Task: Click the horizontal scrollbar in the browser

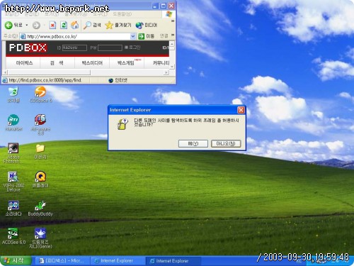Action: coord(50,72)
